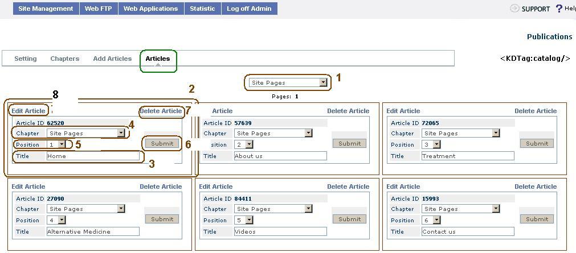Image resolution: width=576 pixels, height=253 pixels.
Task: Open the Web Applications menu
Action: 151,9
